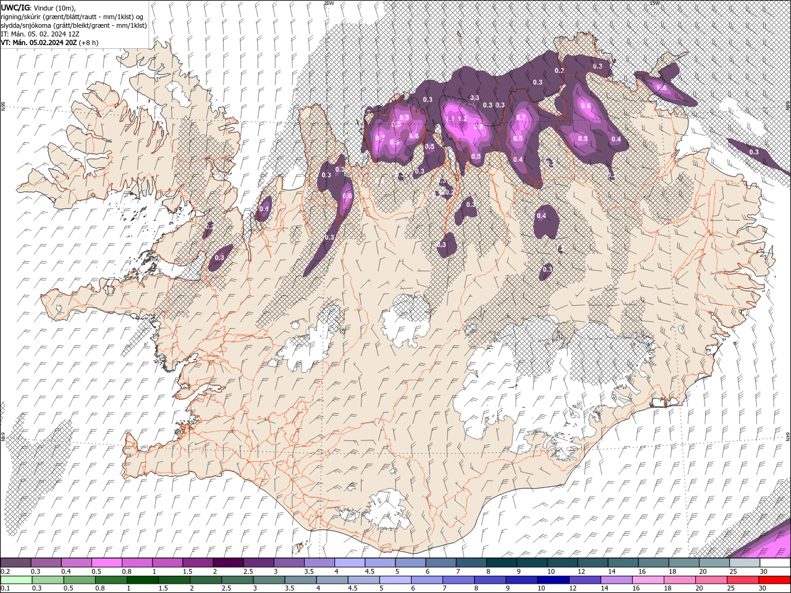Select the lower-row swatch starting at 2.5
The height and width of the screenshot is (593, 791).
tap(237, 580)
